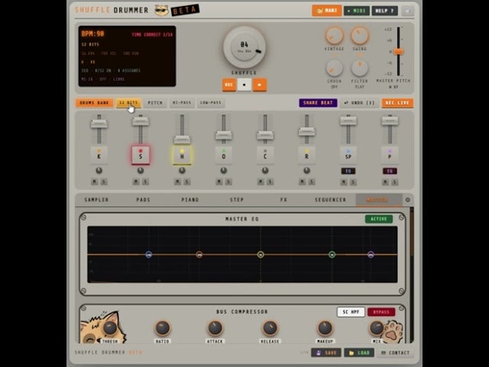
Task: Switch to the Pads tab
Action: coord(143,200)
